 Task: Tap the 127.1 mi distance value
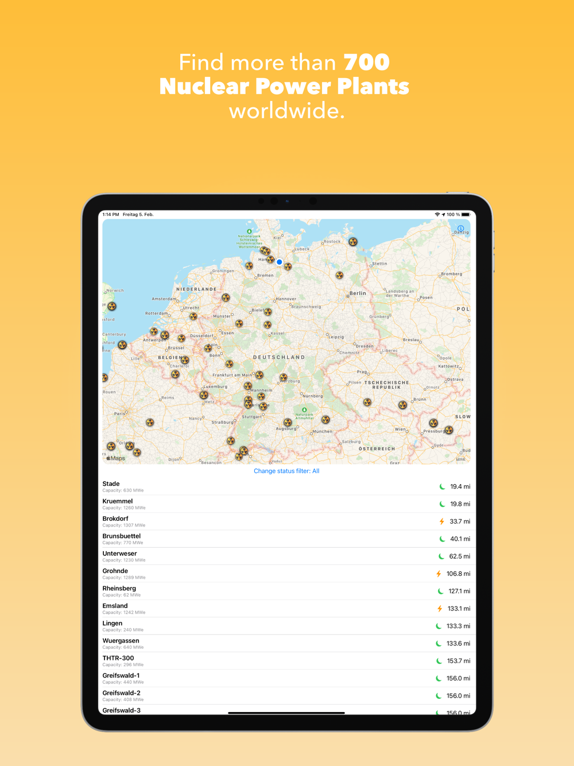point(459,591)
